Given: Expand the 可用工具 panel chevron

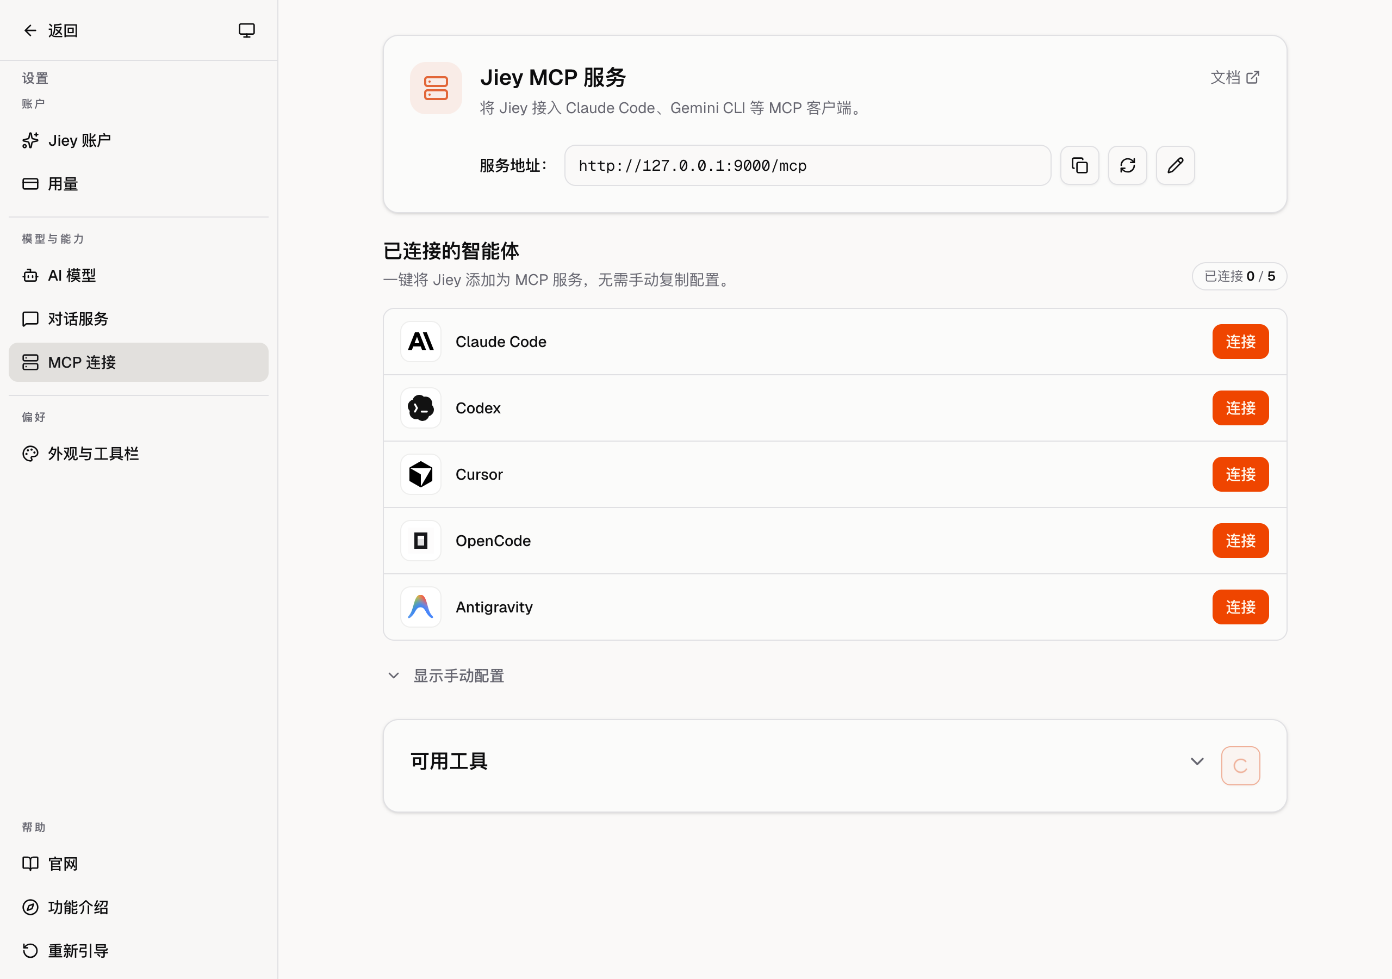Looking at the screenshot, I should (1197, 761).
